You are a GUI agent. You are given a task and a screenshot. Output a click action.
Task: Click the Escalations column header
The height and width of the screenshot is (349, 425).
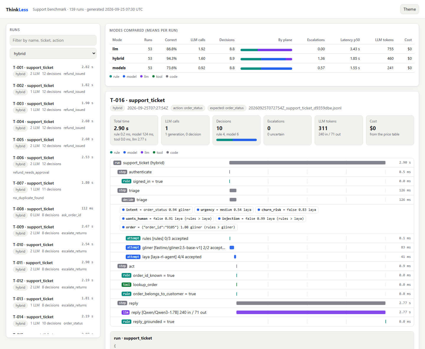(x=316, y=40)
